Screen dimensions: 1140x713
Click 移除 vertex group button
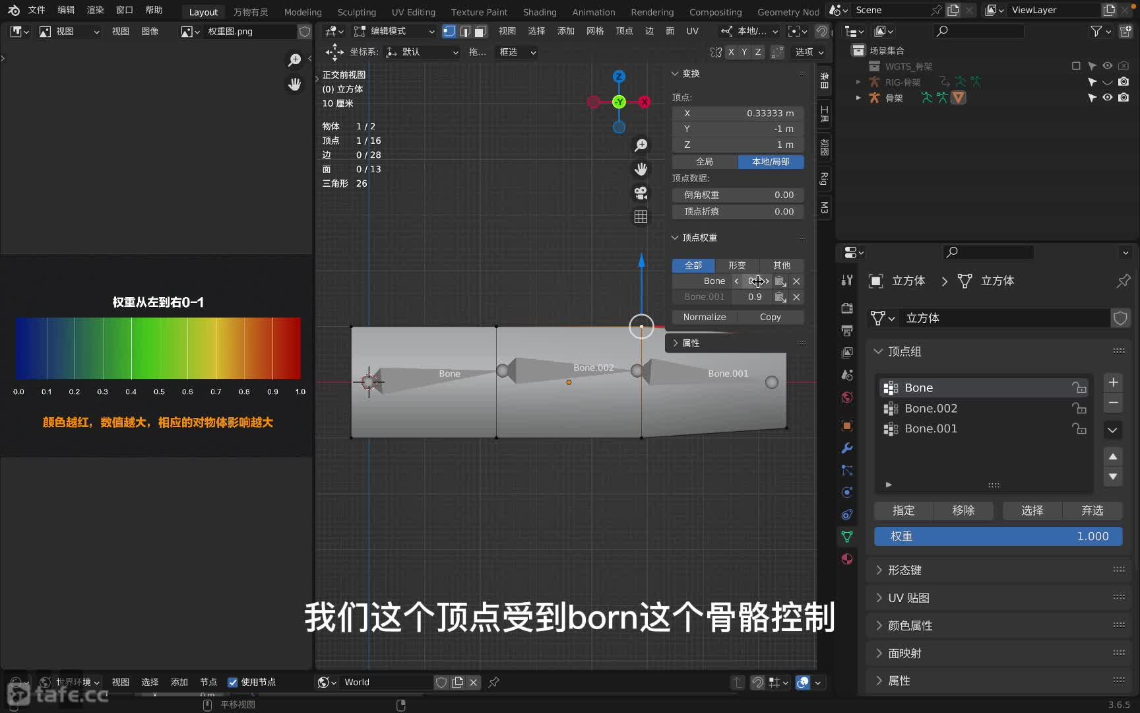click(x=963, y=510)
